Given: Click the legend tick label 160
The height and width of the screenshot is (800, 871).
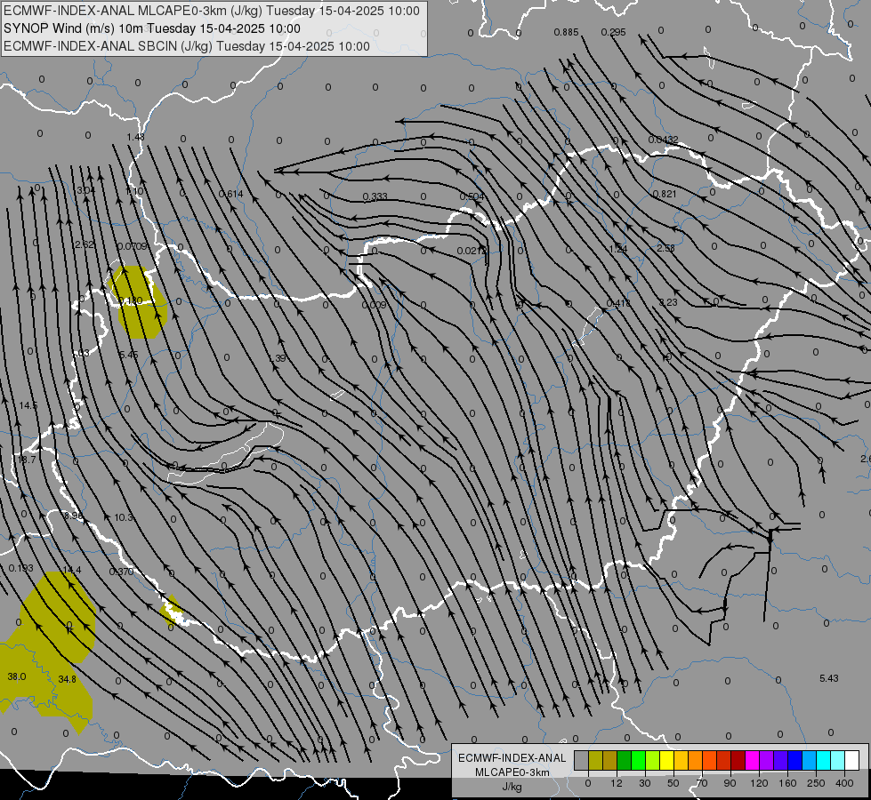Looking at the screenshot, I should [787, 783].
